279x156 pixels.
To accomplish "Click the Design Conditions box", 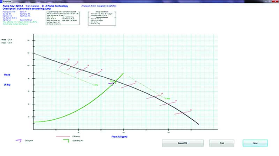I will [x=102, y=19].
